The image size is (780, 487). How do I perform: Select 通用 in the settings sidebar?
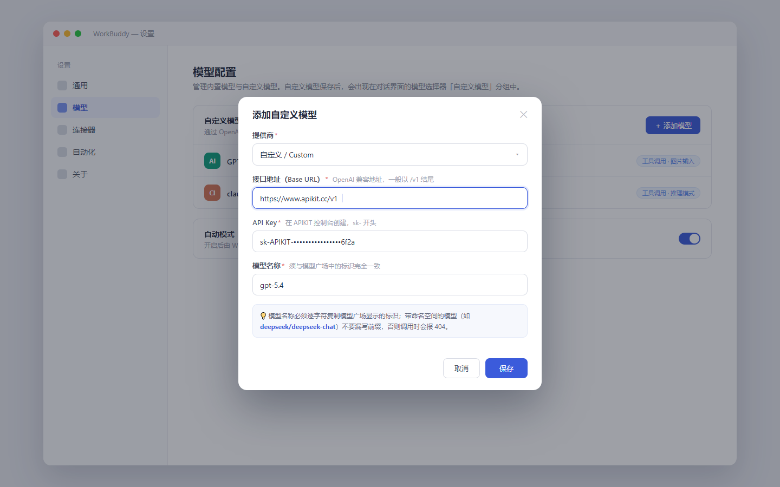(x=105, y=85)
